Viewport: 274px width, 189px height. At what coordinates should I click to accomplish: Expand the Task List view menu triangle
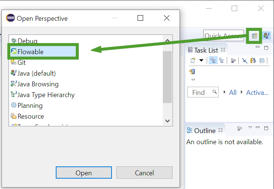coord(193,80)
